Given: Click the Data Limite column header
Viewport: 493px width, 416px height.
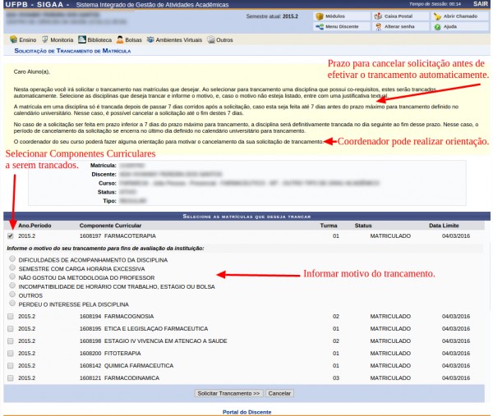Looking at the screenshot, I should 444,226.
